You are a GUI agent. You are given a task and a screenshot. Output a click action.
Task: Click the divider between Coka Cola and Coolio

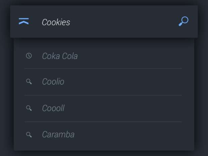[103, 69]
